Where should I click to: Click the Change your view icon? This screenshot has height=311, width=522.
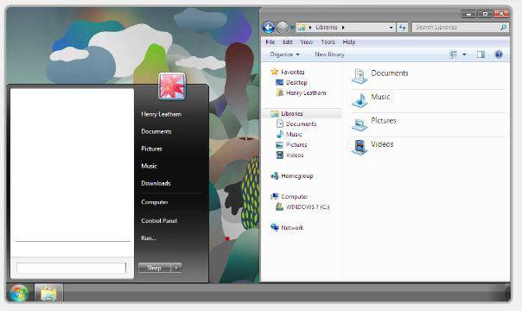point(453,54)
